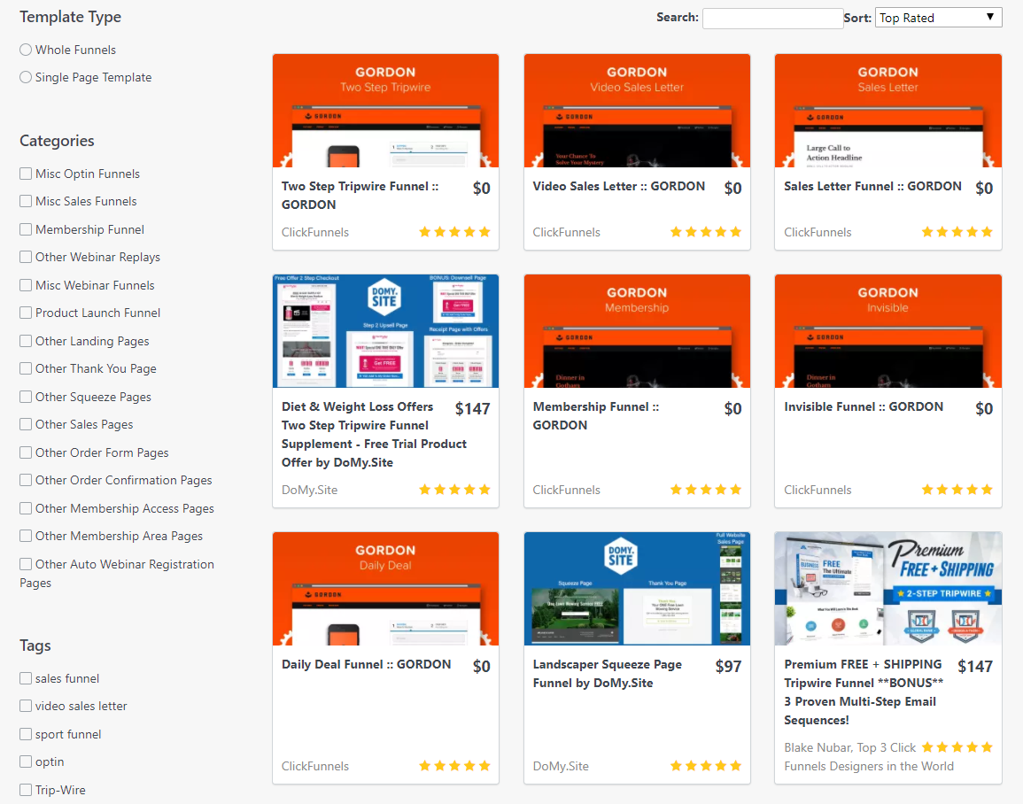Check the video sales letter tag

point(26,706)
